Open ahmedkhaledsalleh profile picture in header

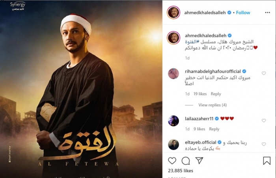coord(173,13)
